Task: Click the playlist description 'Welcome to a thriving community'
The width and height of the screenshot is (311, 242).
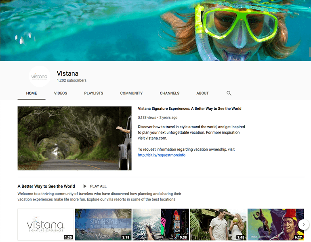Action: coord(99,196)
